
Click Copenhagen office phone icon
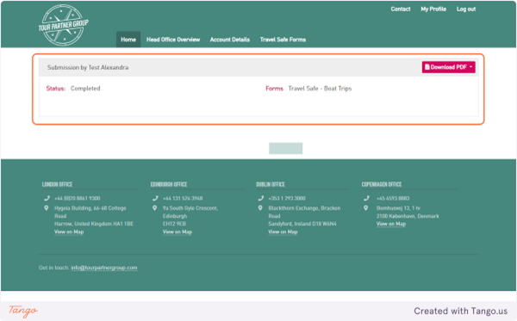pos(366,198)
